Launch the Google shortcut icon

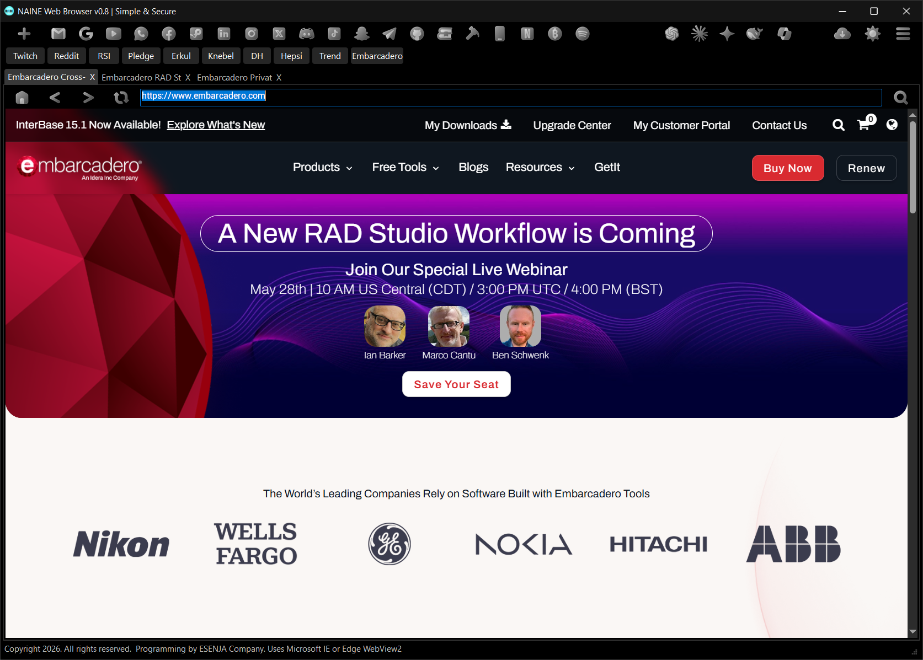[x=86, y=34]
